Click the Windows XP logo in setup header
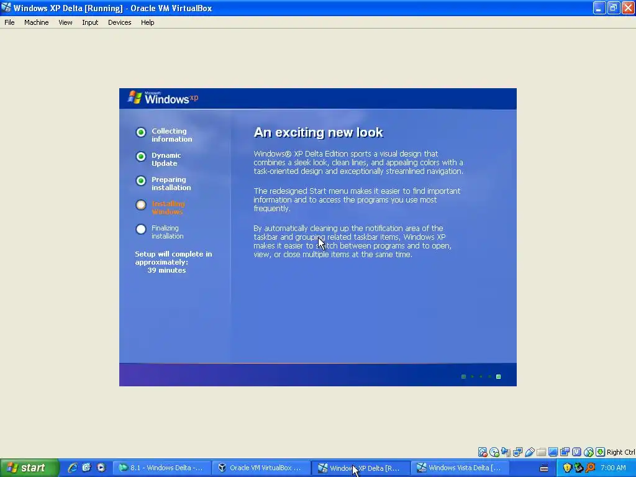636x477 pixels. pyautogui.click(x=163, y=98)
